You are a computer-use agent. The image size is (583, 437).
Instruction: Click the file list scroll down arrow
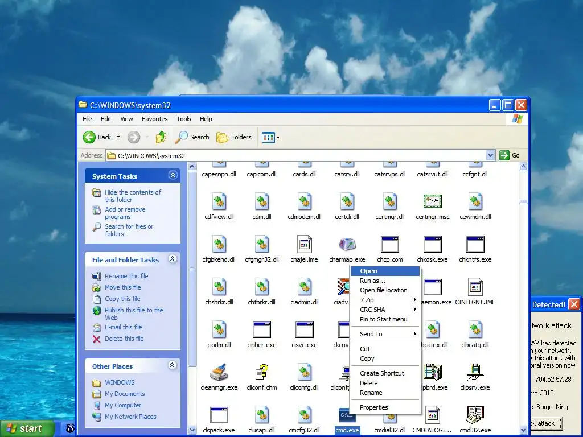[x=523, y=430]
